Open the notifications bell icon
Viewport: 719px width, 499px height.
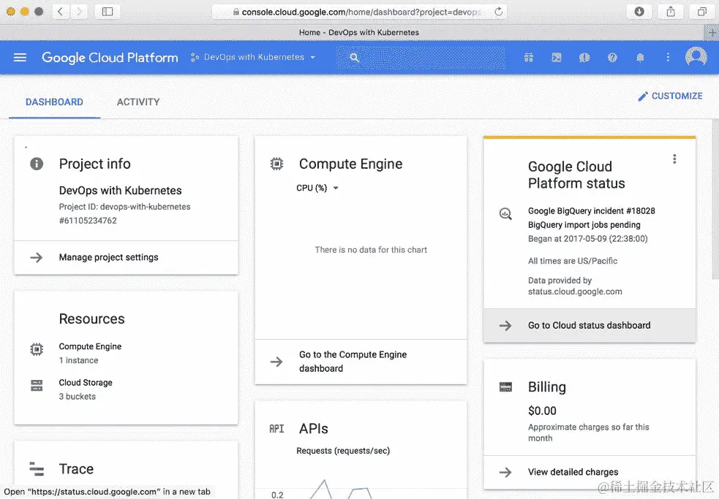pos(640,57)
